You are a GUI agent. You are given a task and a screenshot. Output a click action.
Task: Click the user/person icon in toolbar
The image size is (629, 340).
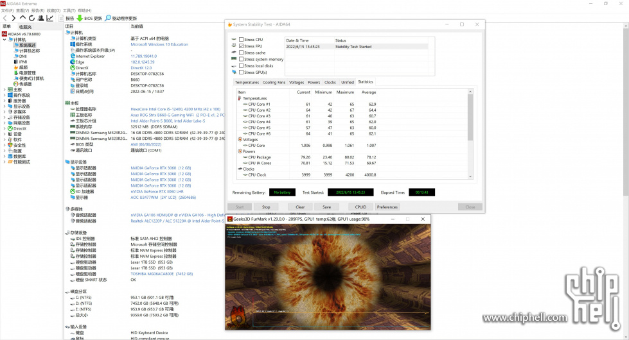pyautogui.click(x=41, y=18)
